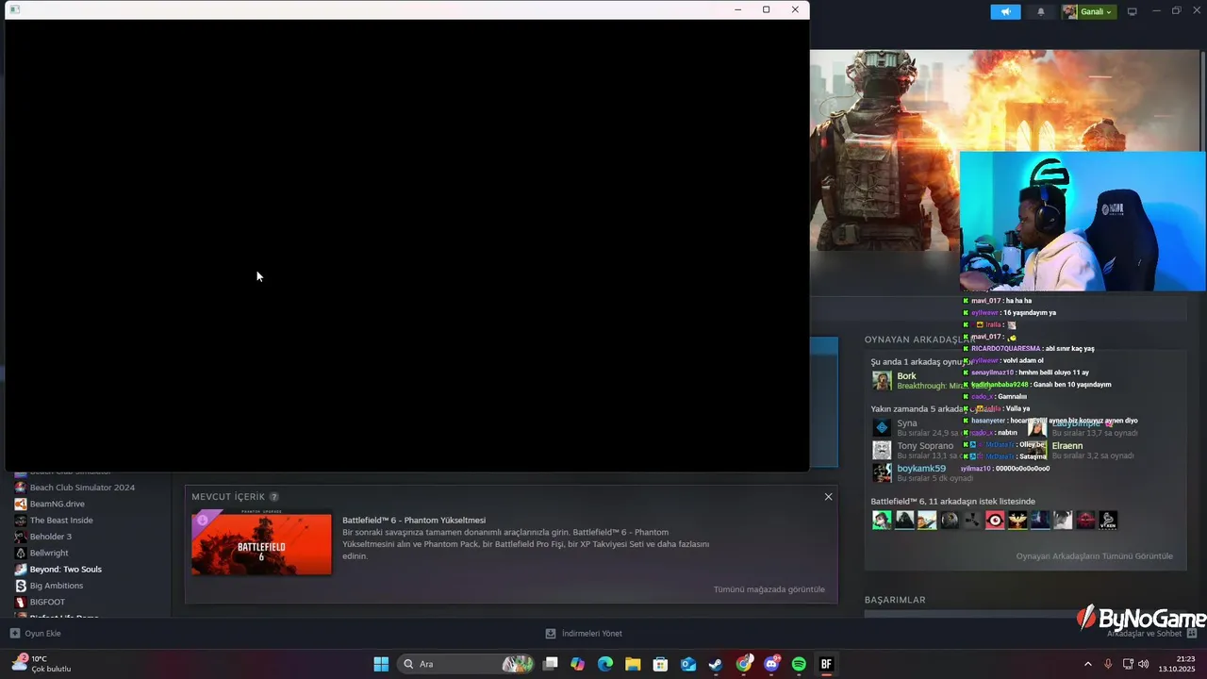Open first wishlist friend avatar in green frame

point(882,520)
